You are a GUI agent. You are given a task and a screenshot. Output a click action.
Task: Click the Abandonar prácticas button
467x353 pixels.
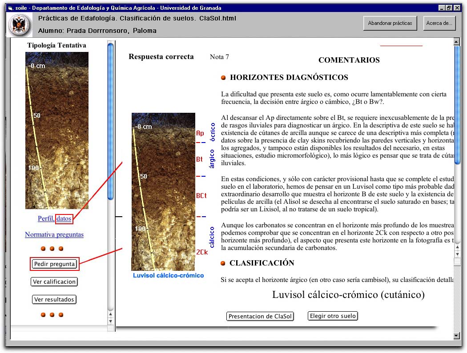point(390,23)
